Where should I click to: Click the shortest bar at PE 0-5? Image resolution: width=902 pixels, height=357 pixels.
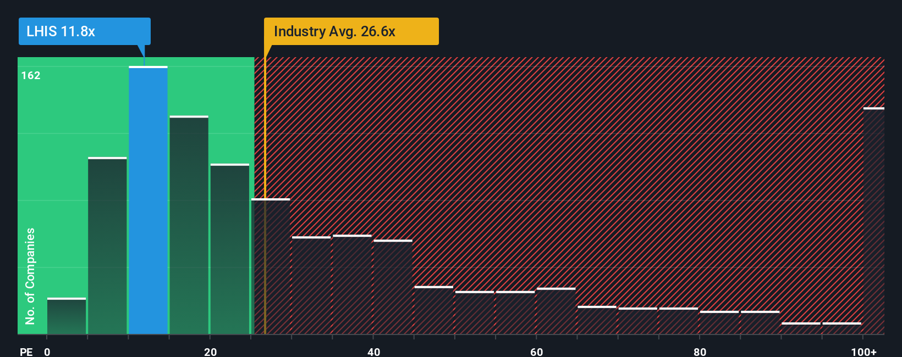click(x=67, y=316)
